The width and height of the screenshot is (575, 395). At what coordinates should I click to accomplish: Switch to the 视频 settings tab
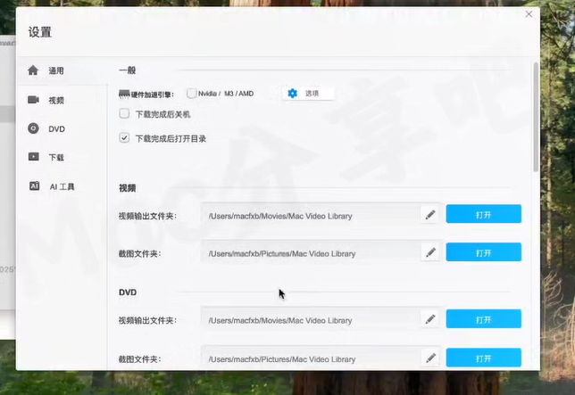(x=56, y=100)
